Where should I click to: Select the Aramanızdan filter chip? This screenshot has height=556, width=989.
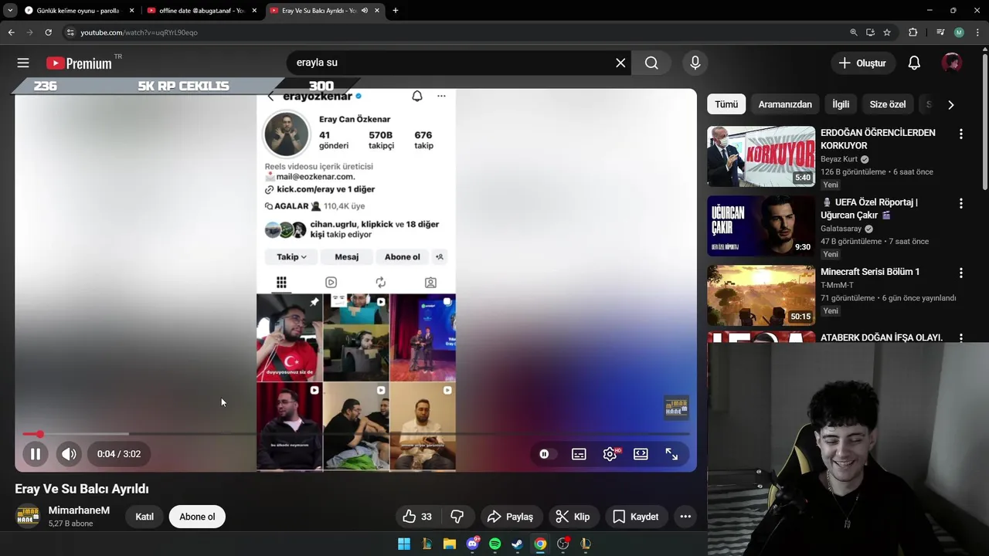click(x=785, y=104)
